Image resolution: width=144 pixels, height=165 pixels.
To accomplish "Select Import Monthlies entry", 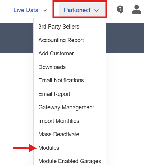I will (59, 121).
